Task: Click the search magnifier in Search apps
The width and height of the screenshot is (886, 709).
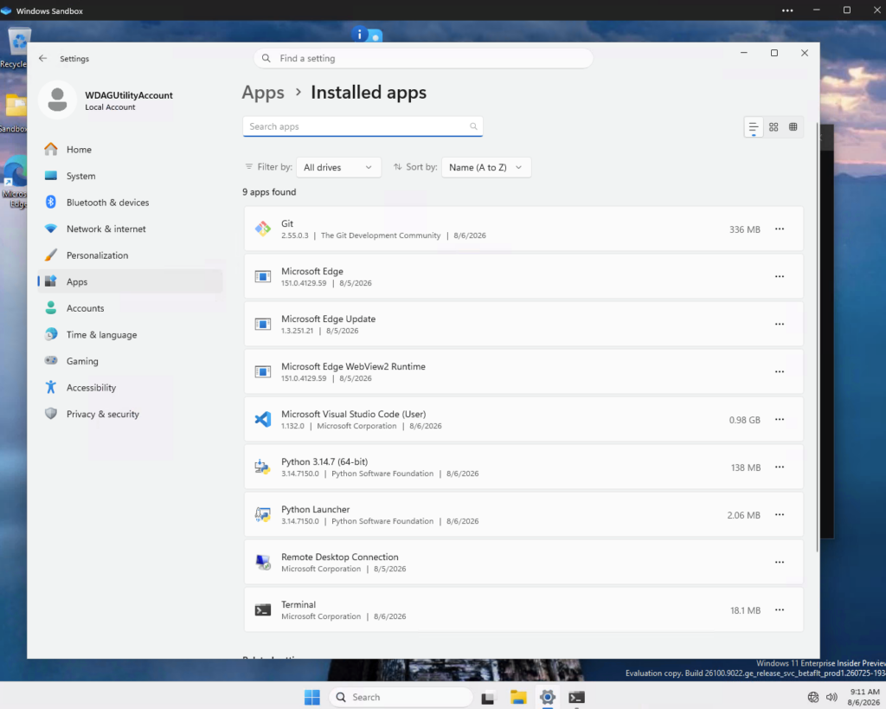Action: coord(473,126)
